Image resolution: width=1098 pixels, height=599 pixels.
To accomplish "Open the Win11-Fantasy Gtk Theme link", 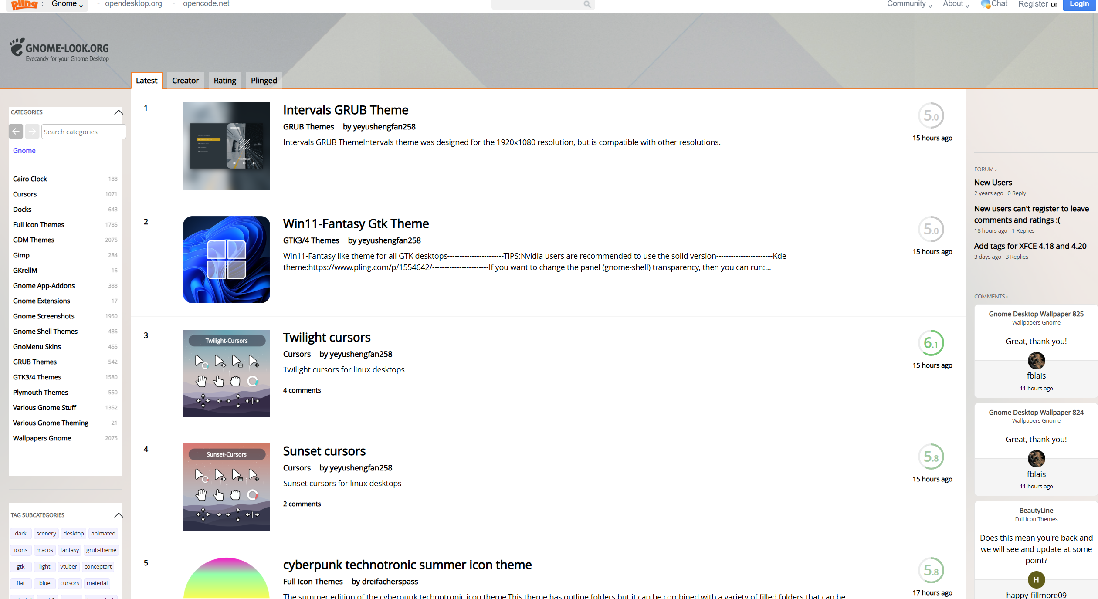I will click(356, 224).
